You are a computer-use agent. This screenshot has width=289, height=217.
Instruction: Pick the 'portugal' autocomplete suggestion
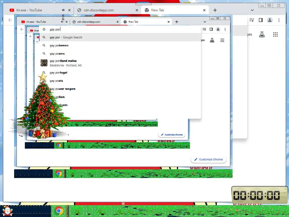click(120, 73)
